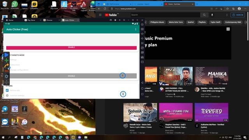Select the Taylor Swift filter chip

[x=215, y=22]
